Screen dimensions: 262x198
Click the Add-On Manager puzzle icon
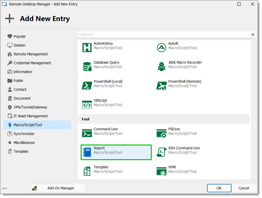click(34, 188)
